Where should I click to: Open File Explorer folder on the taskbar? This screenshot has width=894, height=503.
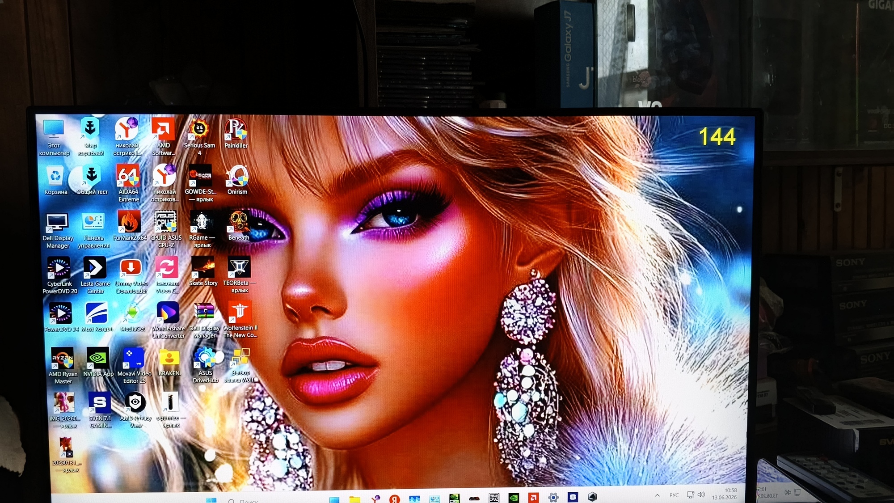tap(354, 499)
